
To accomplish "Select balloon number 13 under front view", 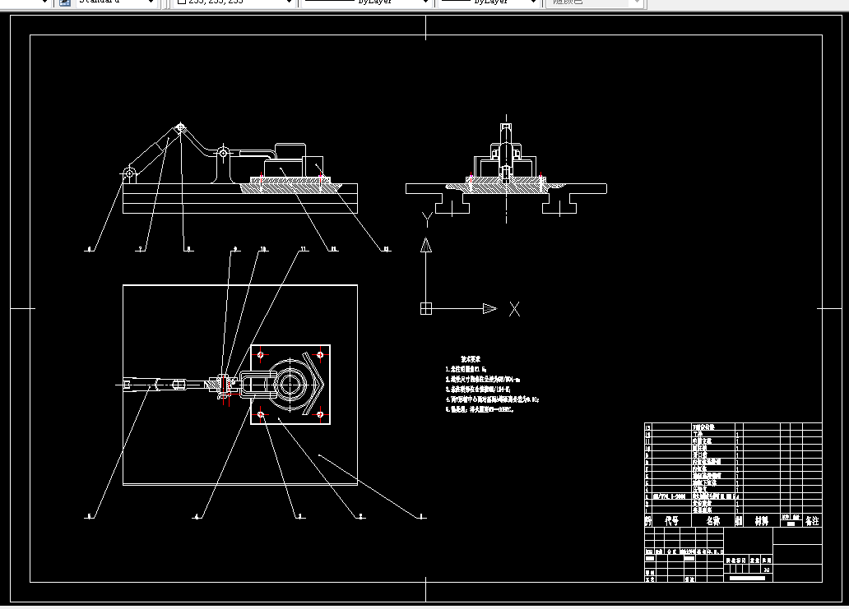I will coord(387,249).
